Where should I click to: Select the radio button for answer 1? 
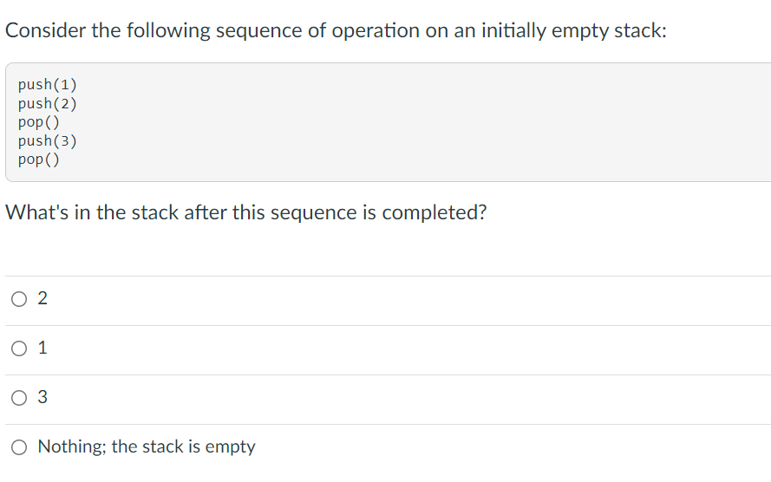coord(19,348)
